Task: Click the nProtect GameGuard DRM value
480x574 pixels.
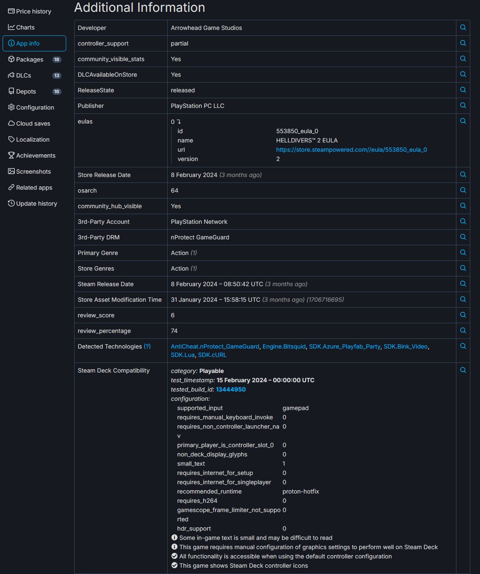Action: point(200,237)
